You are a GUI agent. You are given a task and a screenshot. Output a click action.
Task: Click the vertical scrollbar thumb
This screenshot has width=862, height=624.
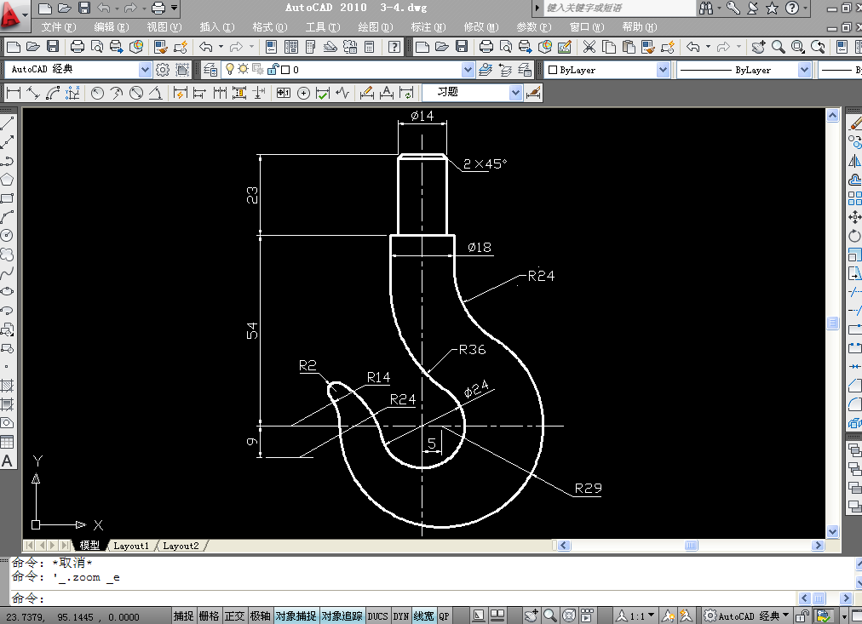(x=832, y=323)
